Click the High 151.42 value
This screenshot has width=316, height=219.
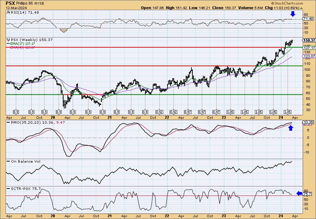[176, 8]
